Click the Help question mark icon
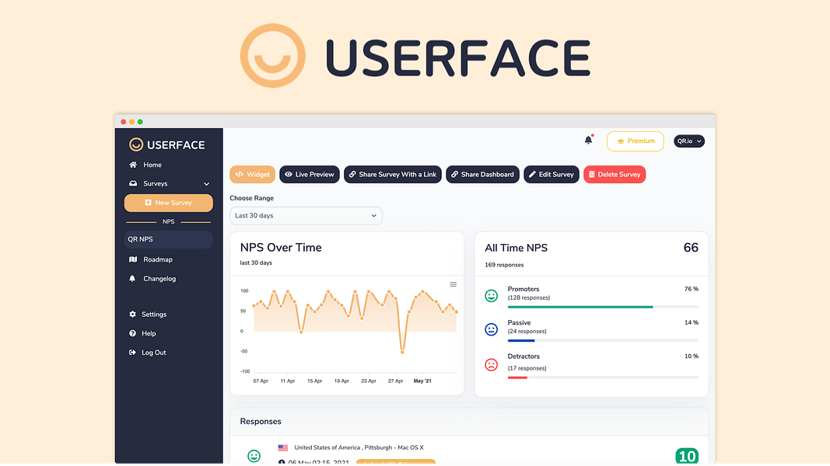The image size is (830, 466). coord(134,333)
